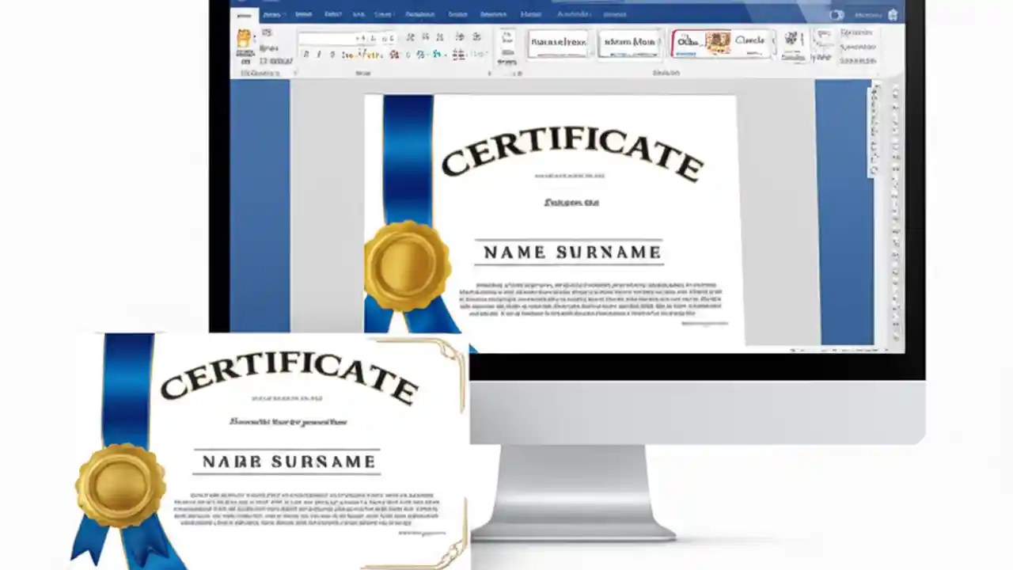Apply the second Quick Style thumbnail
1013x570 pixels.
click(629, 44)
